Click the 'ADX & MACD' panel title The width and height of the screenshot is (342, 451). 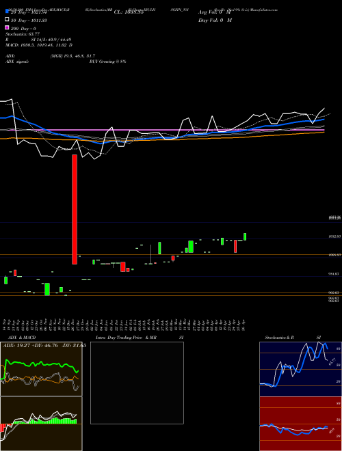[x=22, y=338]
